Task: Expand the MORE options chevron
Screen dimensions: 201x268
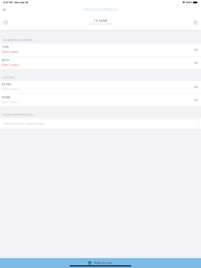Action: tap(196, 100)
